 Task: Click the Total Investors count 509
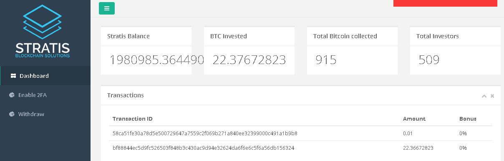tap(429, 60)
